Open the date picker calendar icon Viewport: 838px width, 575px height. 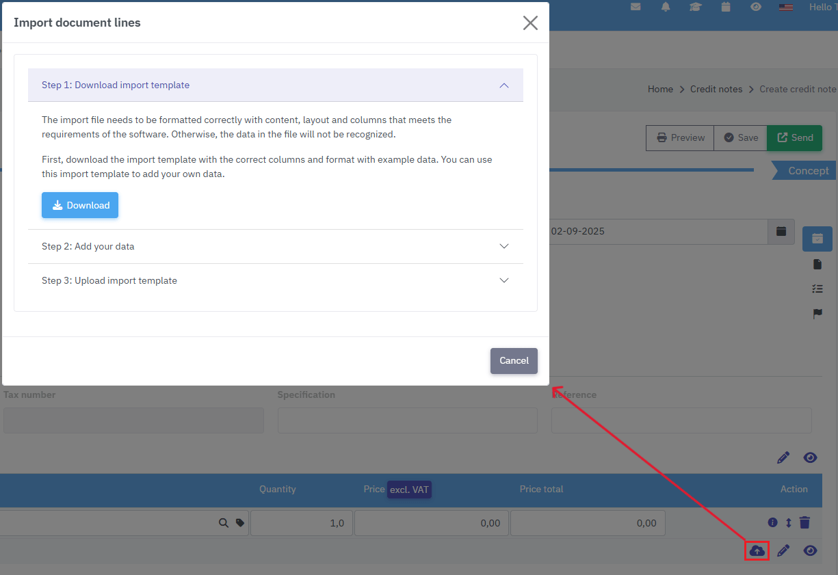[781, 231]
